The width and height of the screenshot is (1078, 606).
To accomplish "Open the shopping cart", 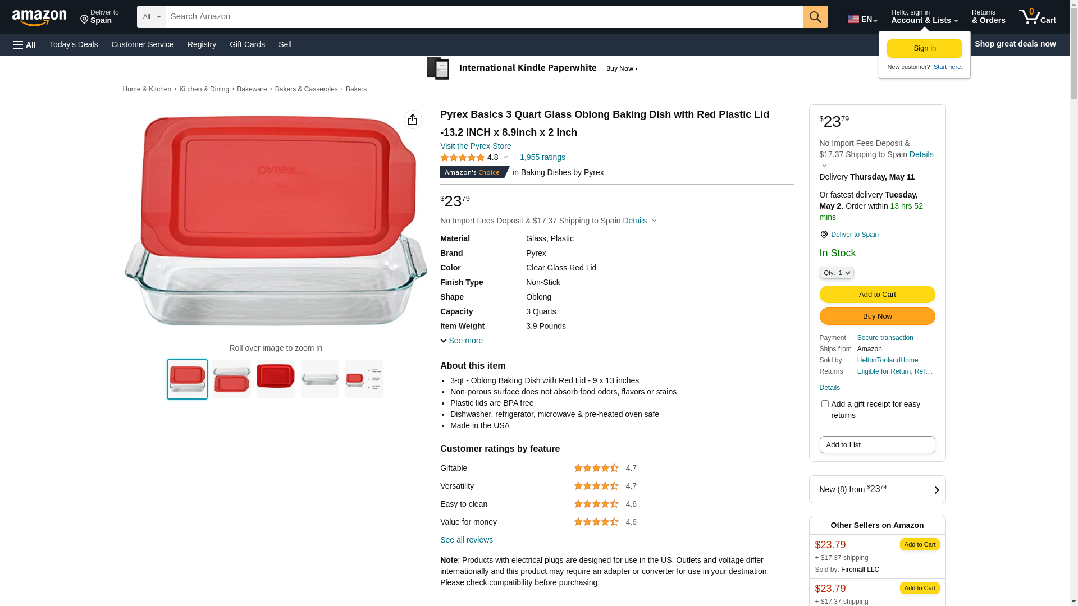I will coord(1037,17).
